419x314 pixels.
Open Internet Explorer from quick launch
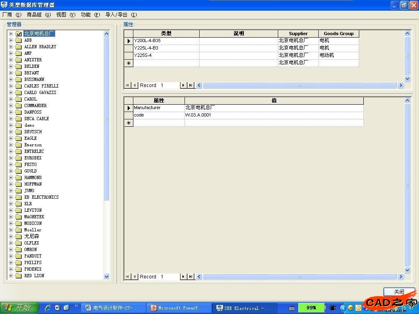[48, 307]
